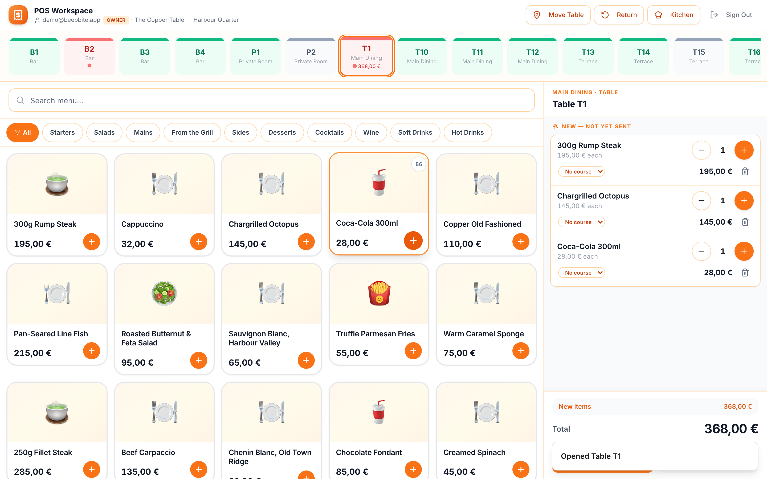Decrease Chargrilled Octopus order quantity
This screenshot has width=767, height=479.
(x=701, y=201)
